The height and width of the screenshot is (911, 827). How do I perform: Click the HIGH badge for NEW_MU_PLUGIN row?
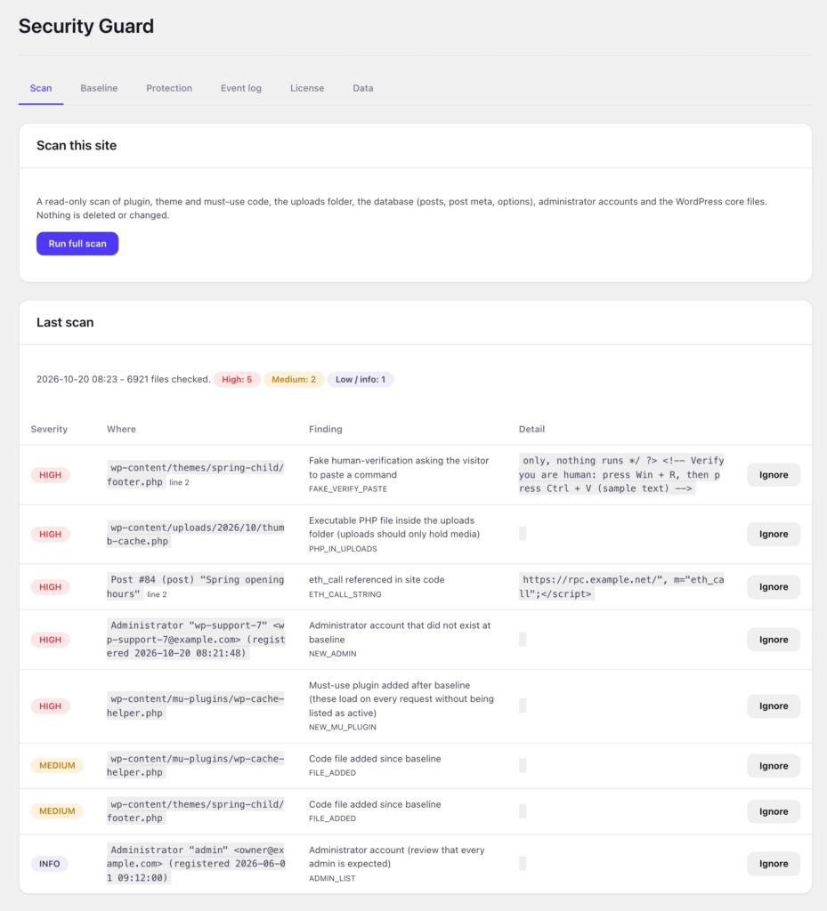coord(50,705)
